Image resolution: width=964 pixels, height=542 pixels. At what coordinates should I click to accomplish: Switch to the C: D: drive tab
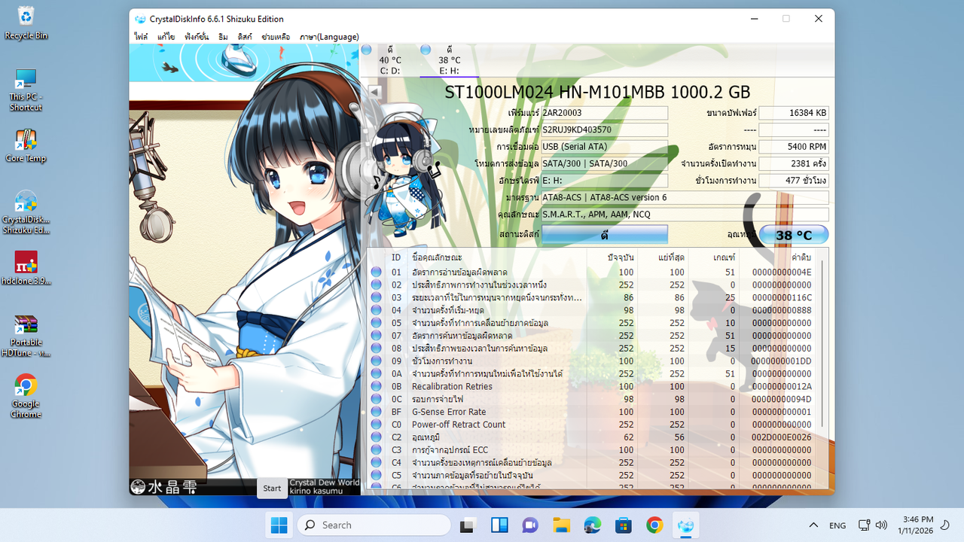[389, 59]
